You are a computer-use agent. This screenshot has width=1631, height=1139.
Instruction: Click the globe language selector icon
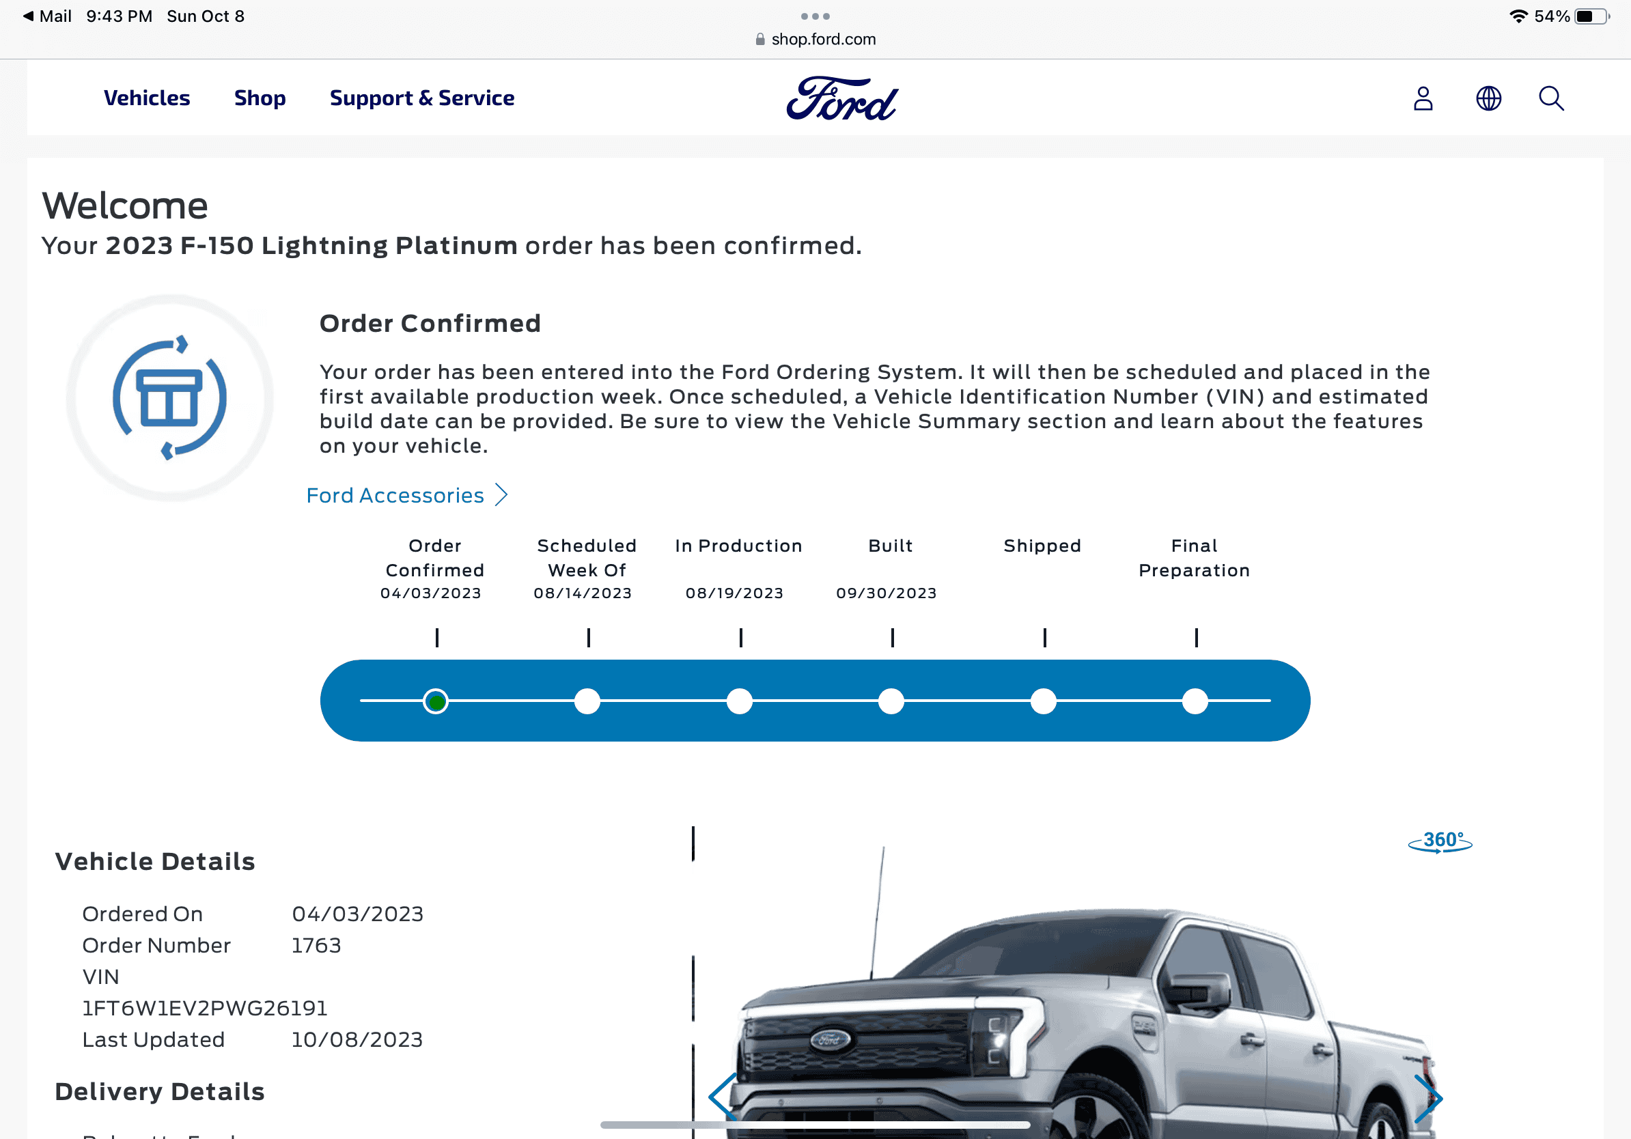pyautogui.click(x=1488, y=99)
